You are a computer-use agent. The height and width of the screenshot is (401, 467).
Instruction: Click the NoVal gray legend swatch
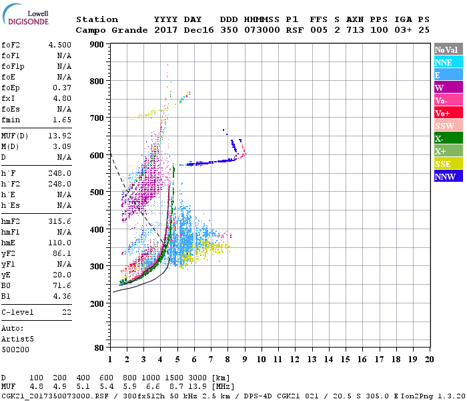(x=448, y=49)
